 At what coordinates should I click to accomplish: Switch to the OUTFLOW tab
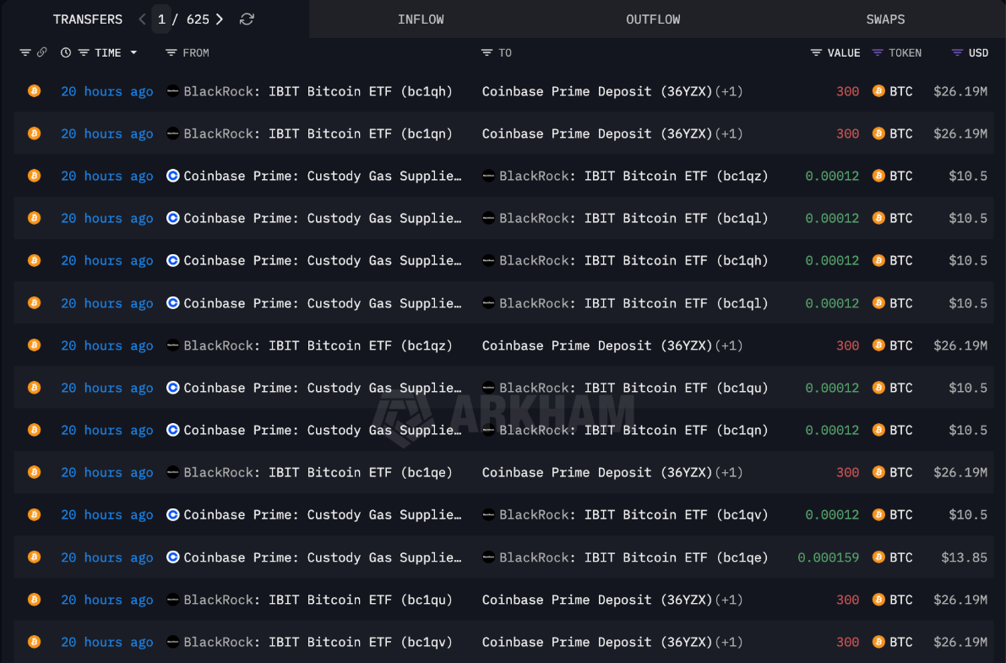coord(653,19)
